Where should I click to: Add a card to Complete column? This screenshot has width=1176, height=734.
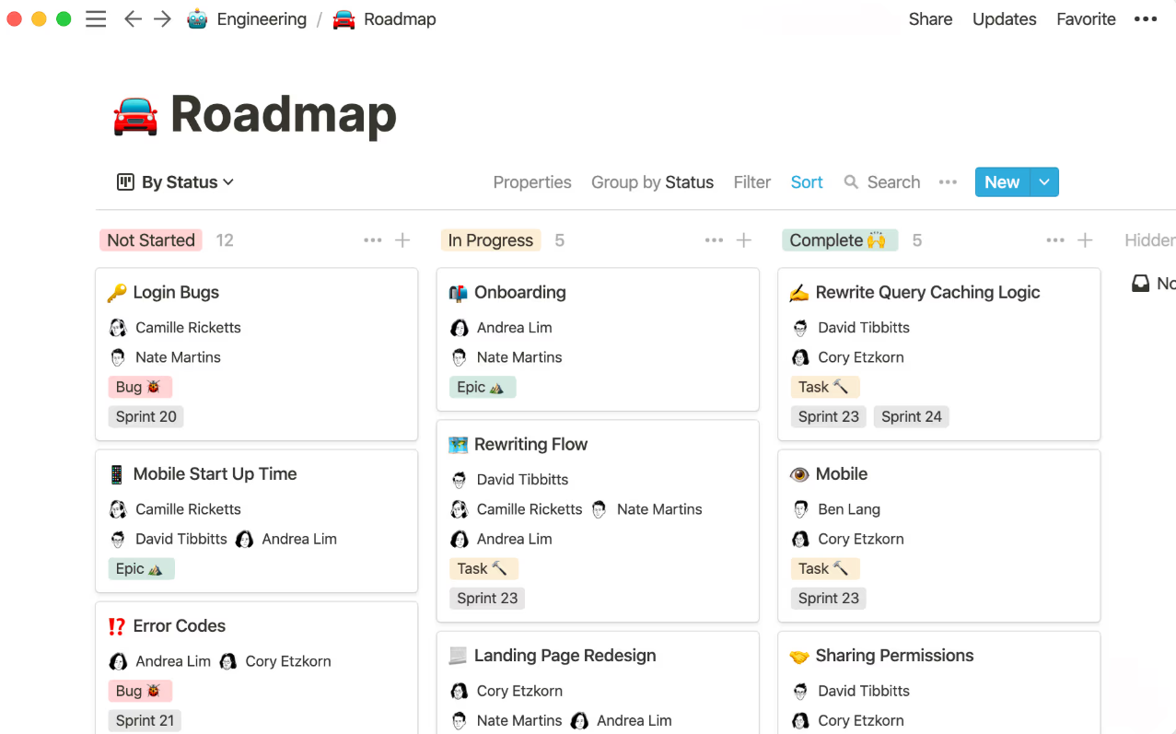(1085, 240)
